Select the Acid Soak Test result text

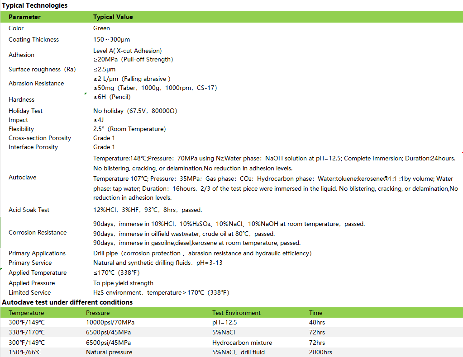coord(148,210)
